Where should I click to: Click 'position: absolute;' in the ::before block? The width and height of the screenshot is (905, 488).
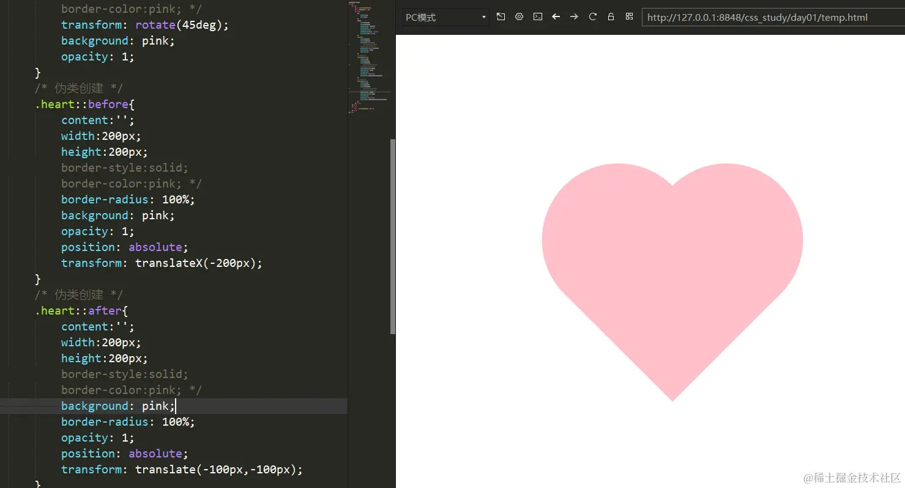[x=124, y=247]
